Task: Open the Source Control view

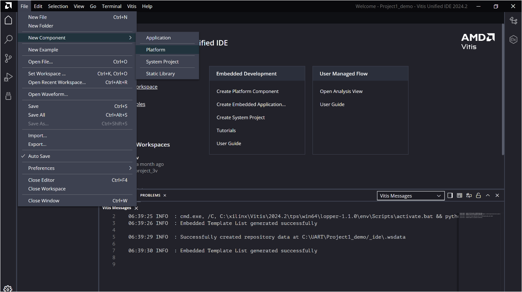Action: click(x=8, y=58)
